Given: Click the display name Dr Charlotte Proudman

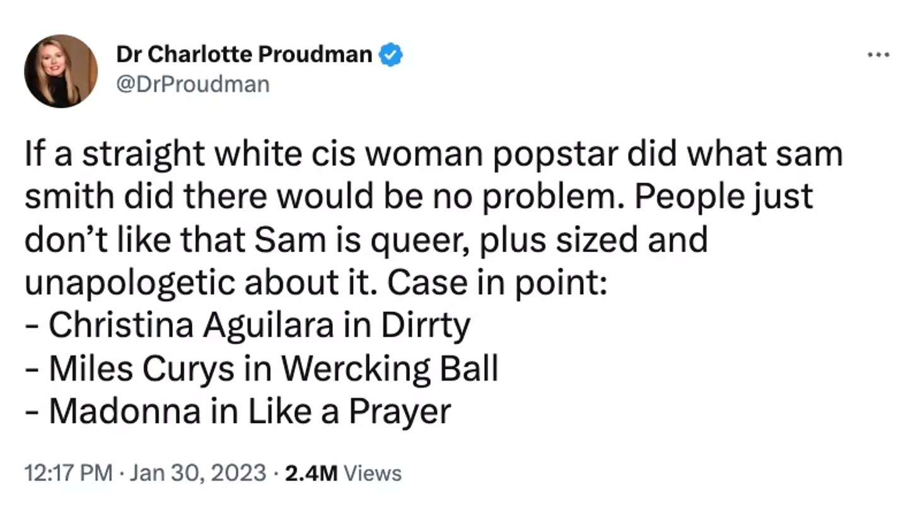Looking at the screenshot, I should click(243, 55).
